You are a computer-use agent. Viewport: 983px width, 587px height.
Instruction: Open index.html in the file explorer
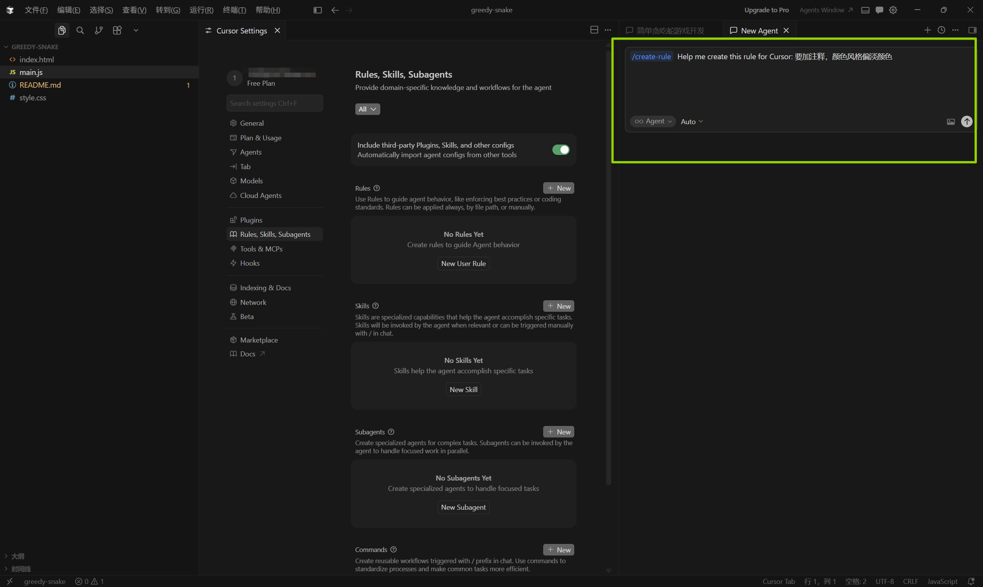99,59
